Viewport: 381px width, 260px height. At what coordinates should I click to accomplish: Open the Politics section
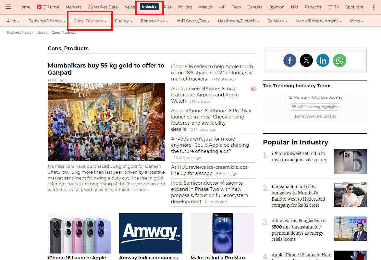185,7
